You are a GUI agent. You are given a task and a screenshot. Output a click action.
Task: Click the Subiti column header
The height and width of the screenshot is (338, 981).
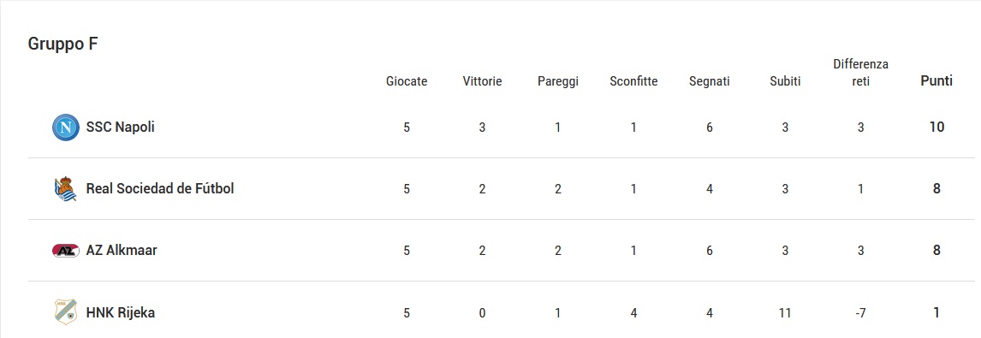pyautogui.click(x=785, y=81)
